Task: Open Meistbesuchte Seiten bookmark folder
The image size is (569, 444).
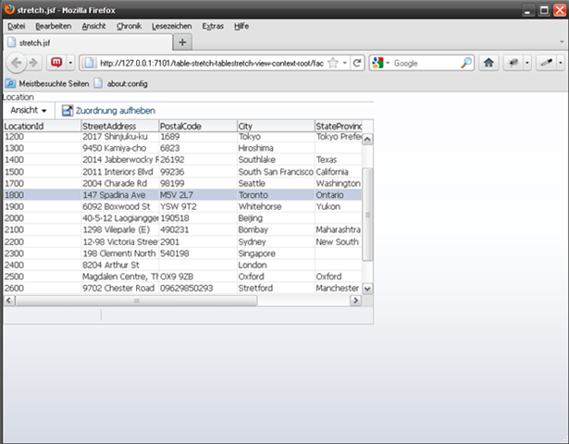Action: pos(47,83)
